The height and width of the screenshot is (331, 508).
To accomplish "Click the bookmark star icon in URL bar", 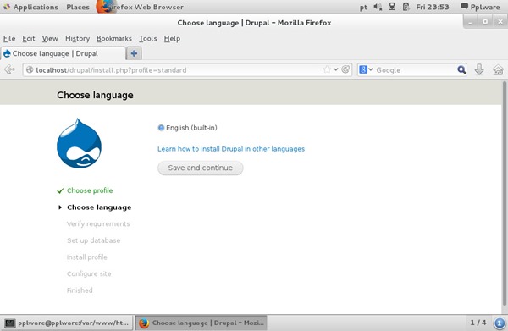I will [327, 69].
